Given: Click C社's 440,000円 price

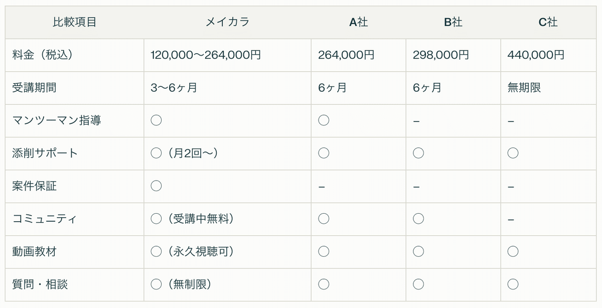Looking at the screenshot, I should (x=536, y=55).
